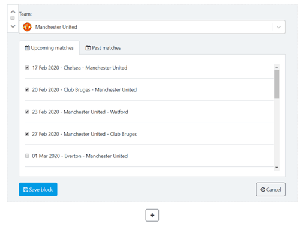The height and width of the screenshot is (227, 300).
Task: Uncheck the 23 Feb Watford match checkbox
Action: tap(27, 112)
